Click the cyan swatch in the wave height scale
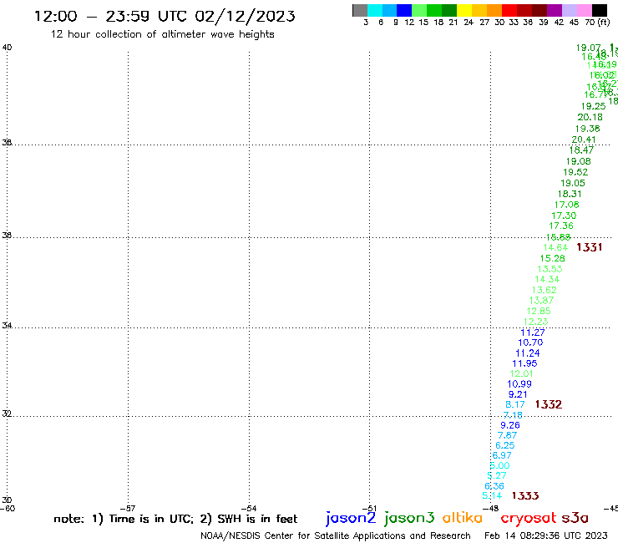This screenshot has height=543, width=618. 375,11
